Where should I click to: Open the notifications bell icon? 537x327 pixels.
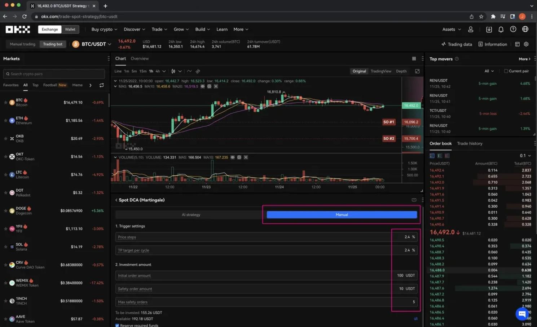point(501,30)
